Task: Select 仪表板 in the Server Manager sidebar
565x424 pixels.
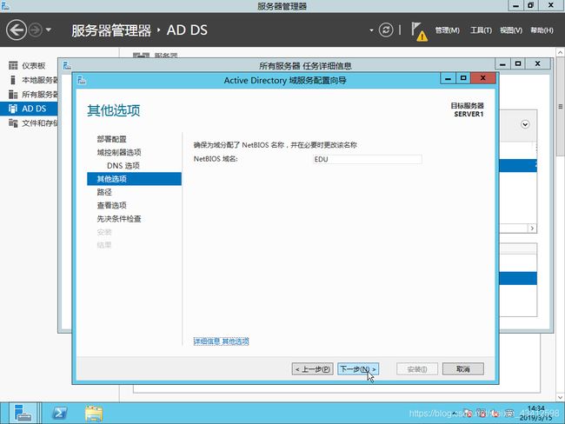Action: (33, 65)
